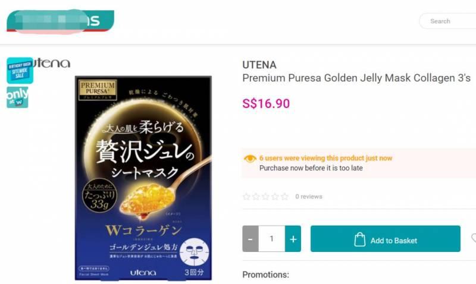Open the Birthday Bash Sitewide Sale badge

[x=20, y=71]
